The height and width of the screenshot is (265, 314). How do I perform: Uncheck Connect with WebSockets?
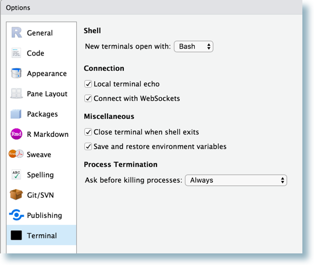(x=88, y=99)
